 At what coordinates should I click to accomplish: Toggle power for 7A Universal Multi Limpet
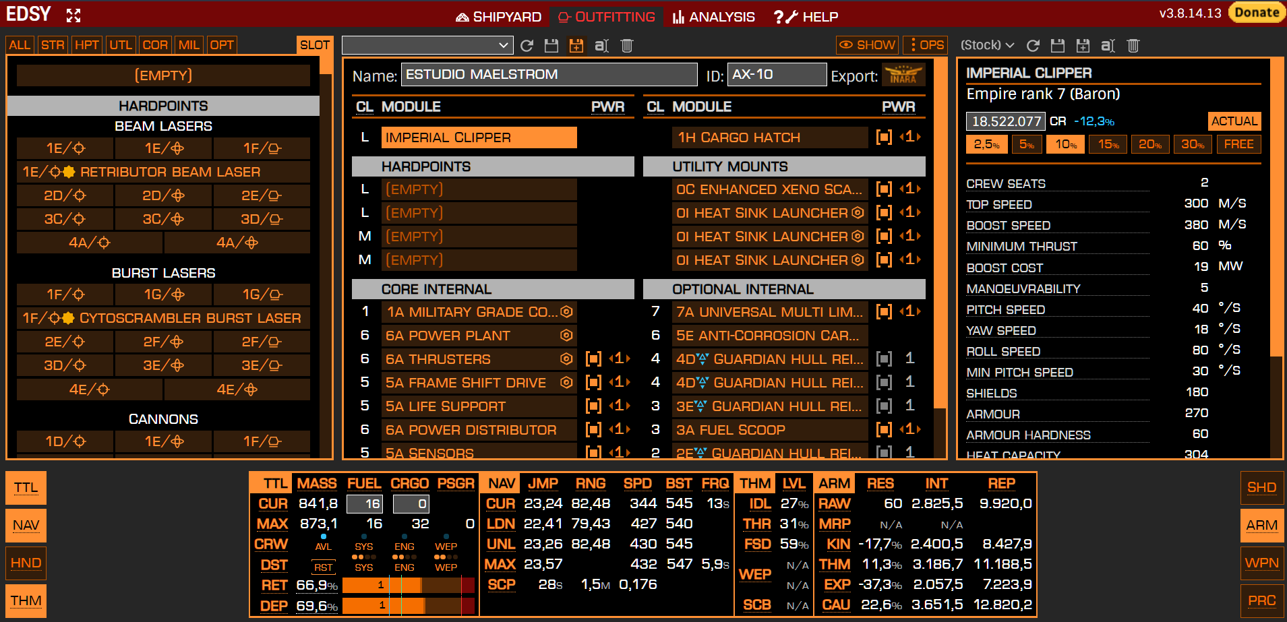(884, 311)
